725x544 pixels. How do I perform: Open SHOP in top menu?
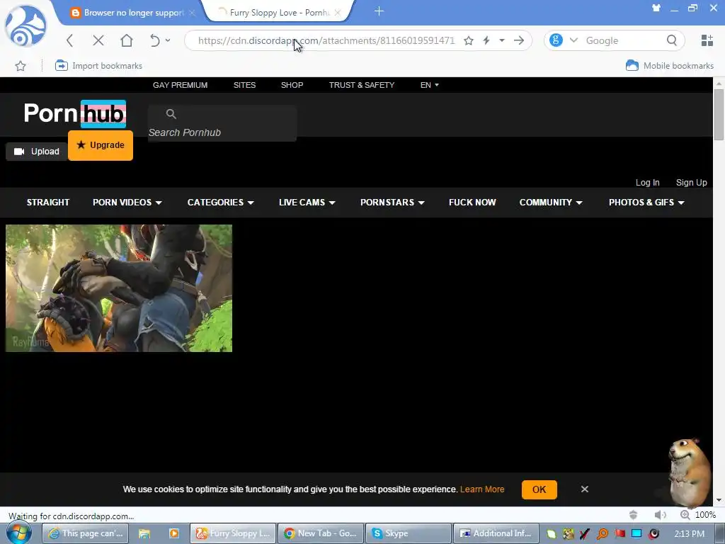292,85
